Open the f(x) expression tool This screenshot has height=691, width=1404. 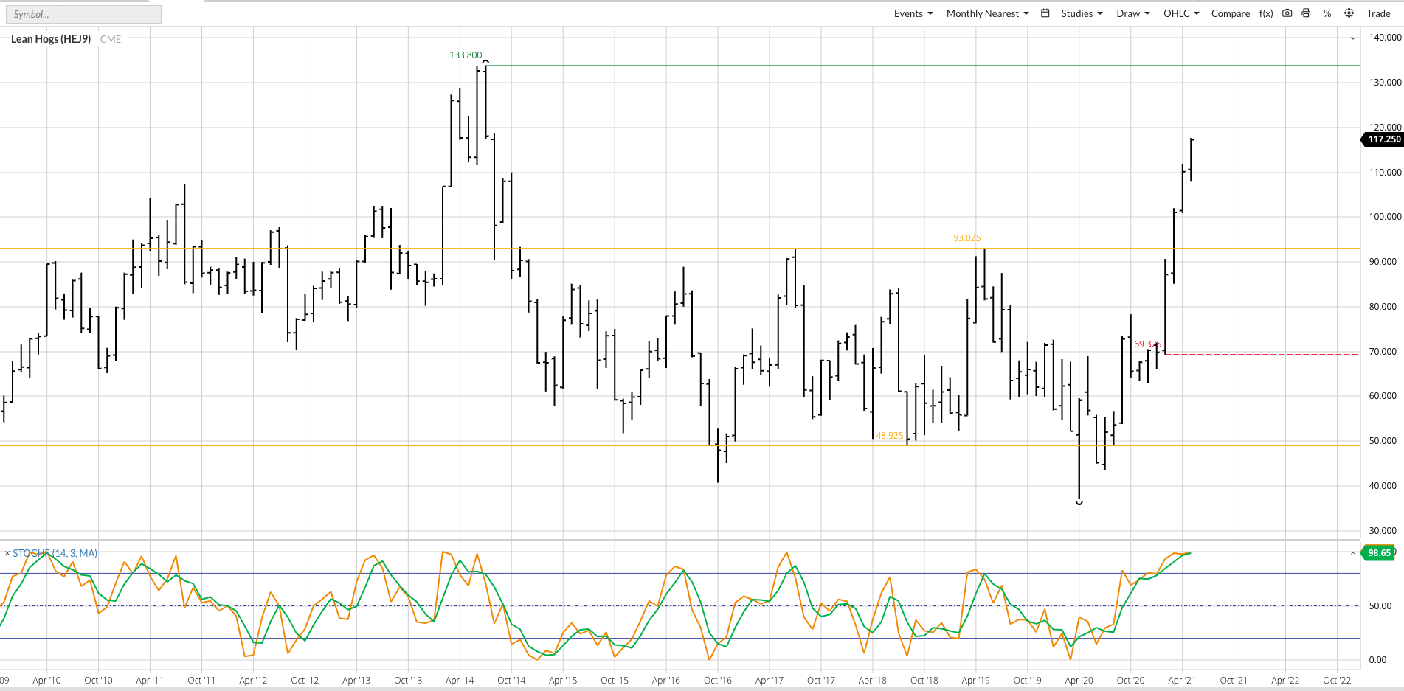click(1266, 13)
